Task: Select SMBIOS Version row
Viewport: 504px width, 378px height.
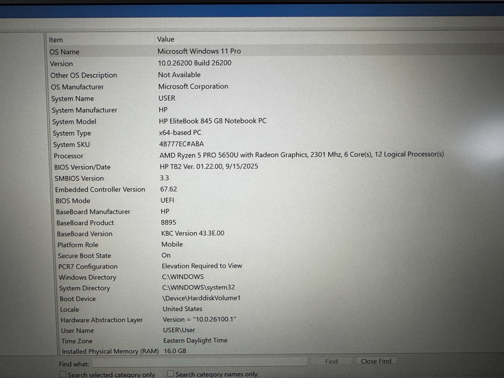Action: [x=79, y=178]
